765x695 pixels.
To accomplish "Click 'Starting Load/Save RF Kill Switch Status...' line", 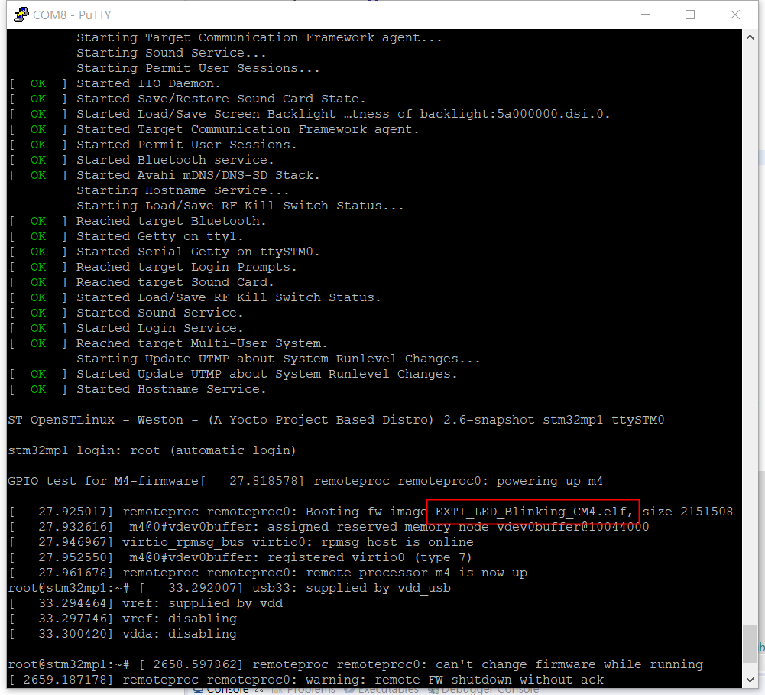I will [241, 206].
